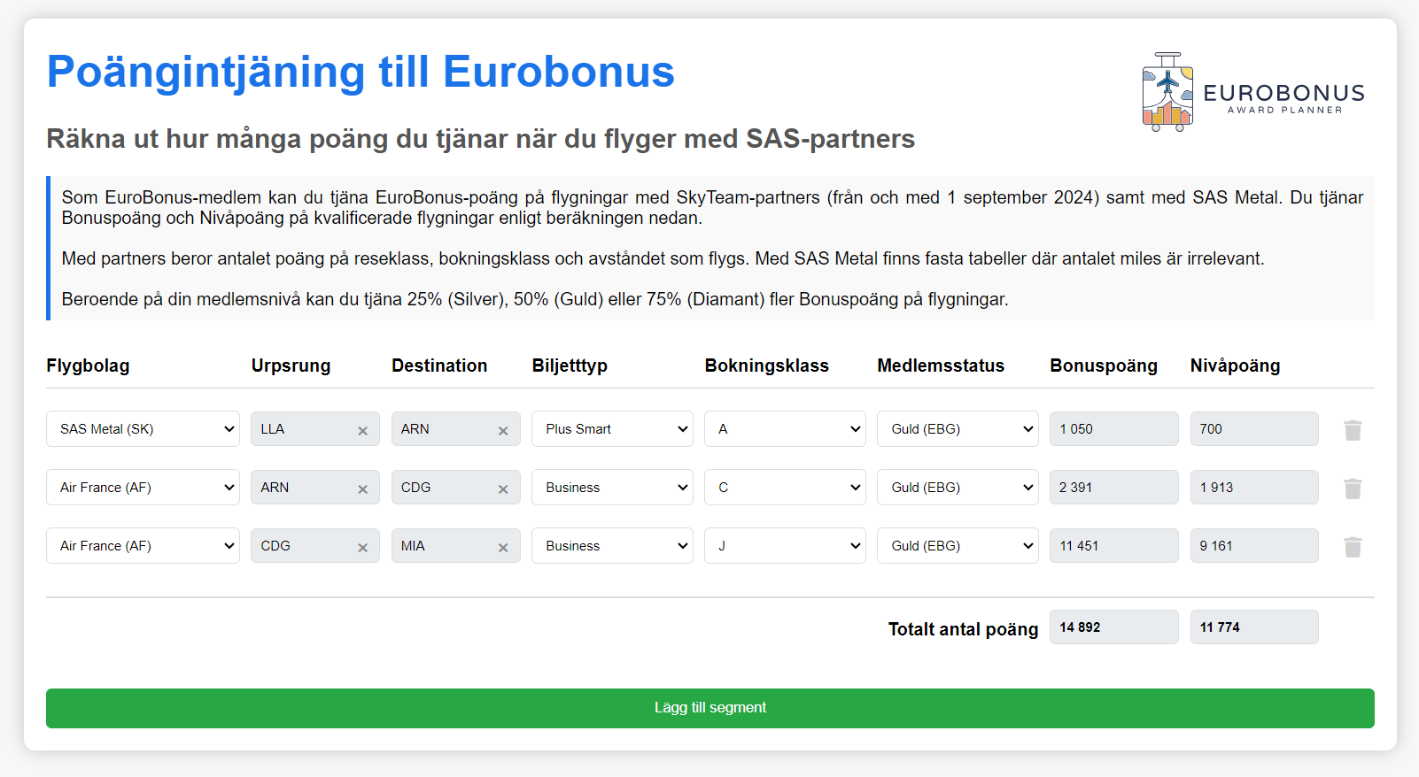
Task: Open first row Guld (EBG) status dropdown
Action: 958,429
